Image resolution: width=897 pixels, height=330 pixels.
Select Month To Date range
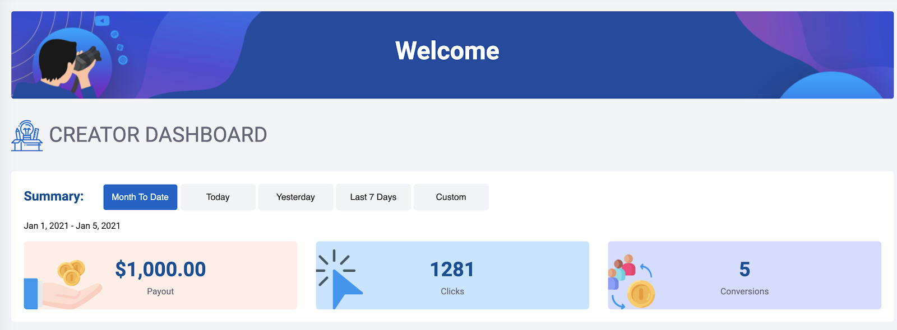[x=140, y=197]
